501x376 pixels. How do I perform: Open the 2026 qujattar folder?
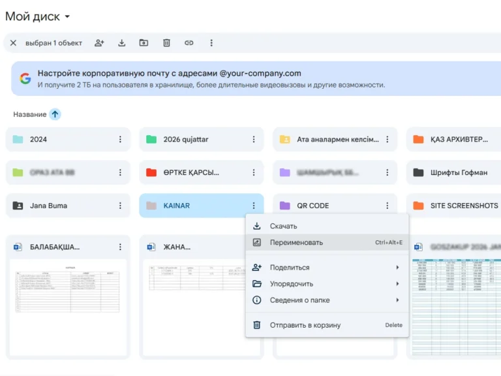click(202, 140)
